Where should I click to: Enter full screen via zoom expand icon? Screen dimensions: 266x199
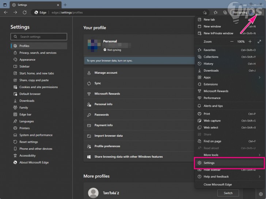point(259,42)
